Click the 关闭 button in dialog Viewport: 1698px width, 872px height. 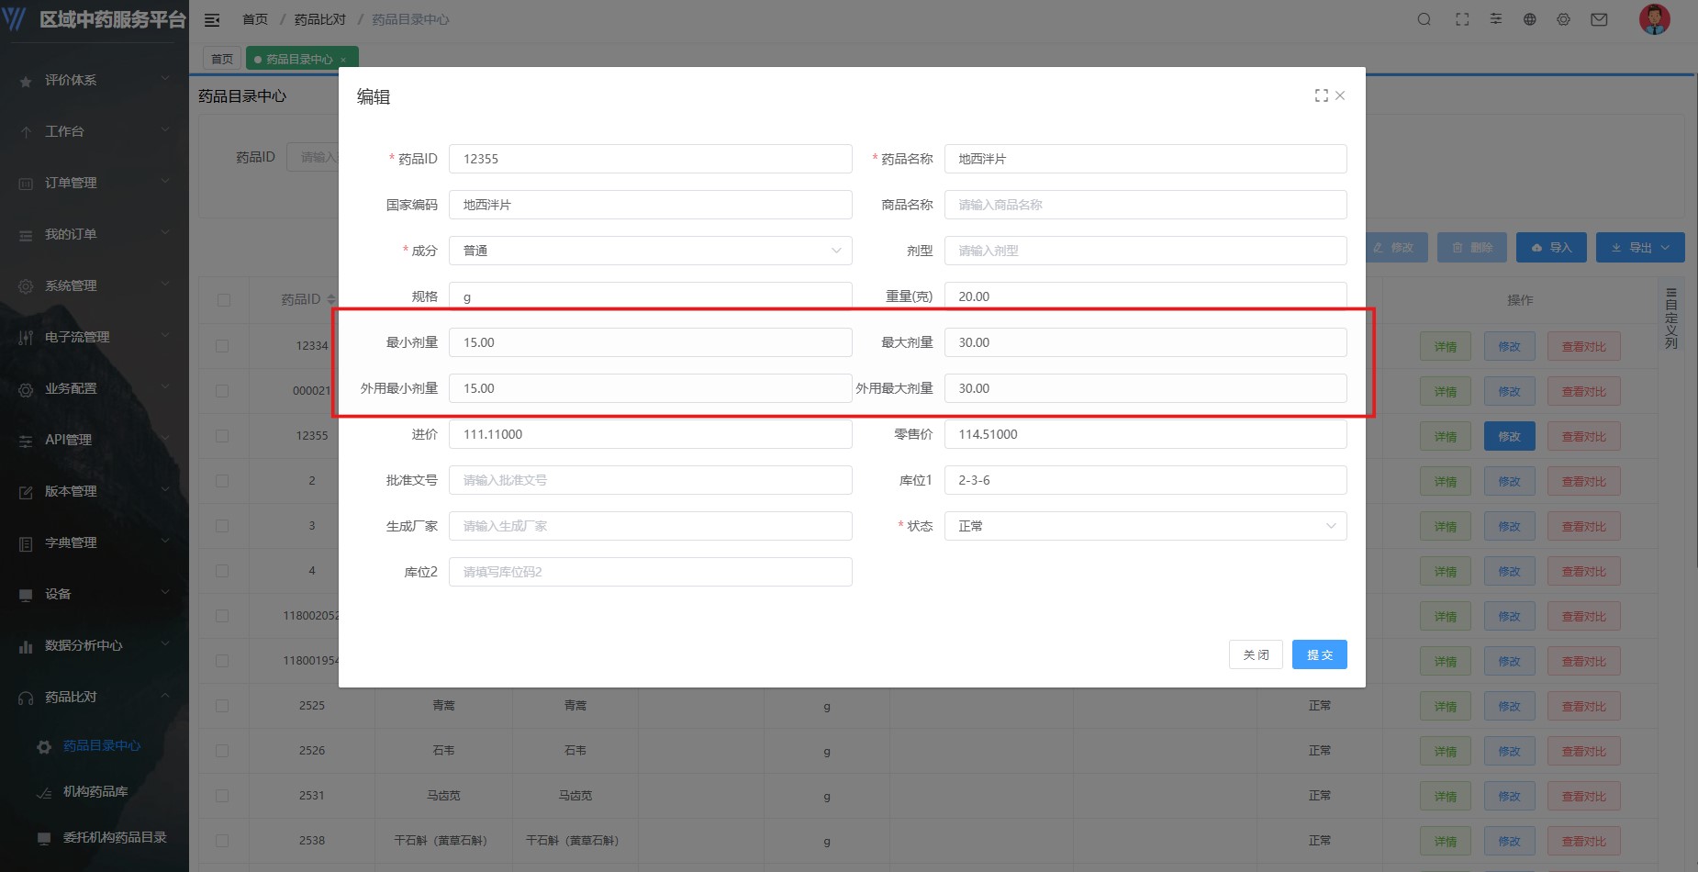(1256, 654)
